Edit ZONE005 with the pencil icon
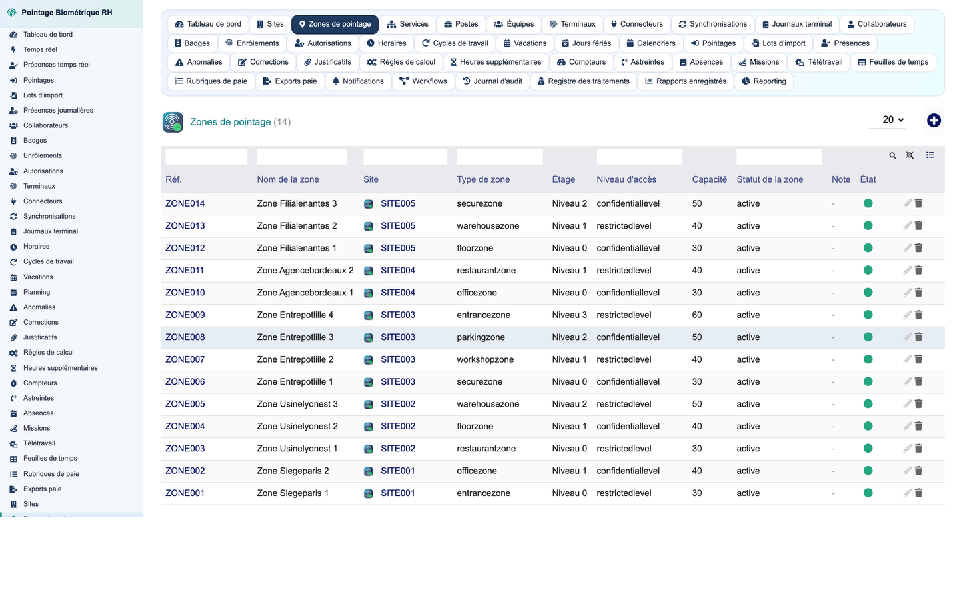Viewport: 963px width, 602px height. point(907,403)
